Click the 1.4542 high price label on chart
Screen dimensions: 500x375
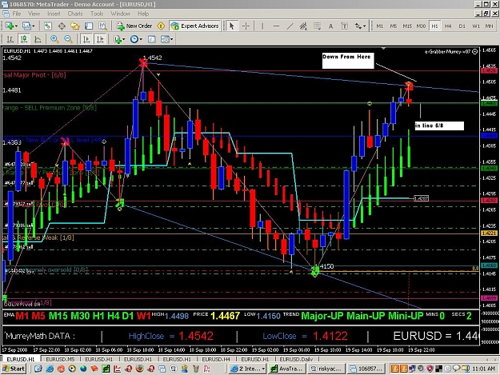tap(153, 58)
